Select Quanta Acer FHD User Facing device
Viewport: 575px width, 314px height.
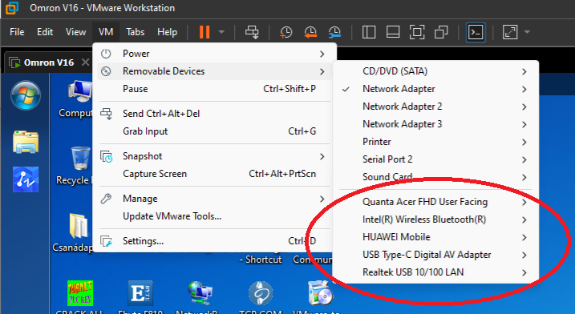tap(435, 202)
